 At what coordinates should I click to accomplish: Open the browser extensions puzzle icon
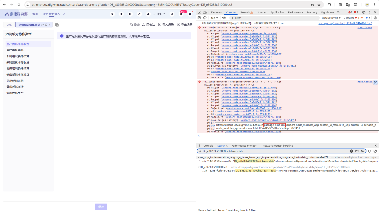coord(329,5)
